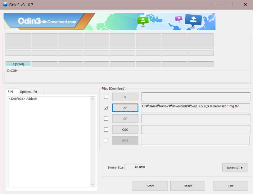Screen dimensions: 253x194
Task: Click the blue download icon in banner
Action: pyautogui.click(x=193, y=20)
